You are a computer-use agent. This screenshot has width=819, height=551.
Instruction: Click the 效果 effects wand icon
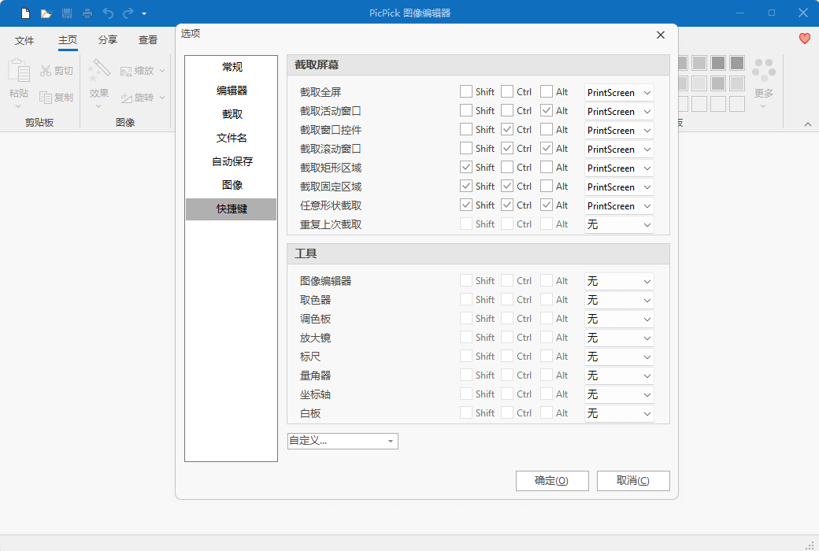tap(98, 70)
